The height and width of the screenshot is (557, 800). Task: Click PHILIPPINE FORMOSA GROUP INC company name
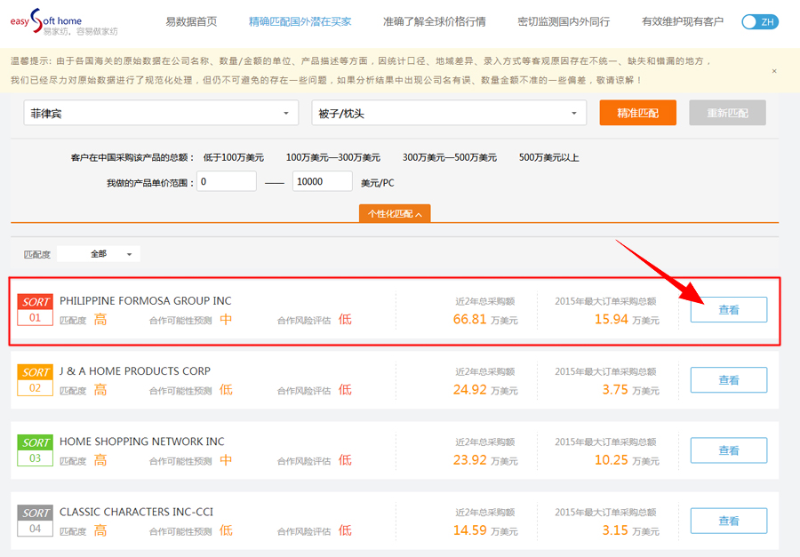tap(146, 301)
